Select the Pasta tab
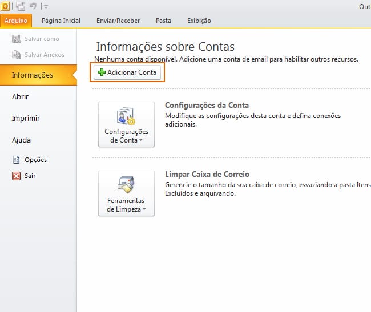Image resolution: width=371 pixels, height=312 pixels. pos(163,21)
